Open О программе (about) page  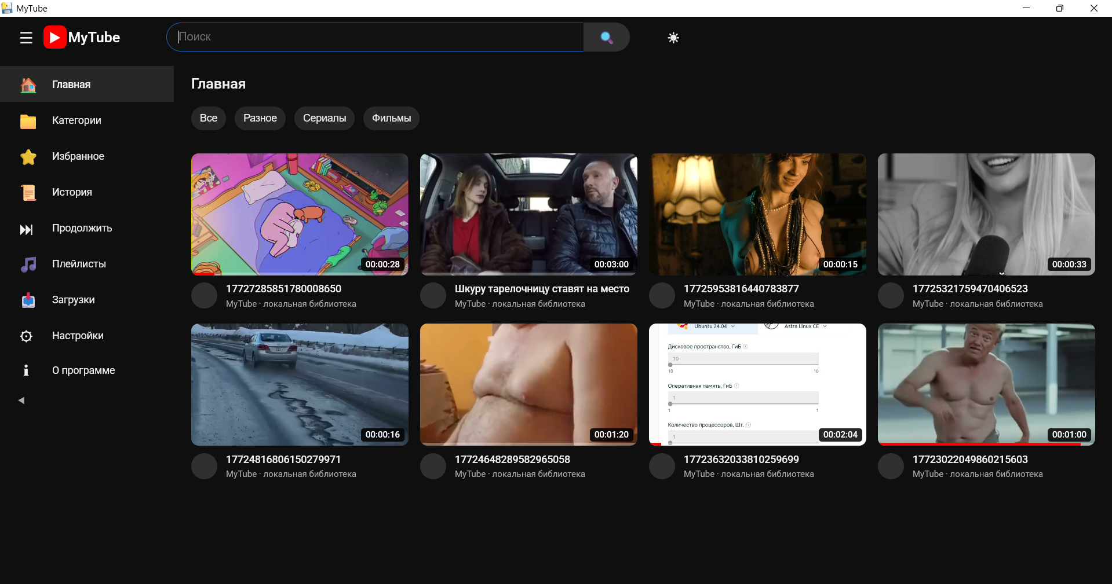click(x=83, y=370)
